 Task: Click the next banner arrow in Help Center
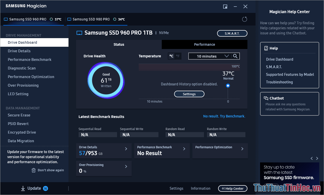click(x=317, y=158)
